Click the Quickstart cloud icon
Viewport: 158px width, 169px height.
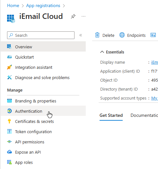click(9, 57)
